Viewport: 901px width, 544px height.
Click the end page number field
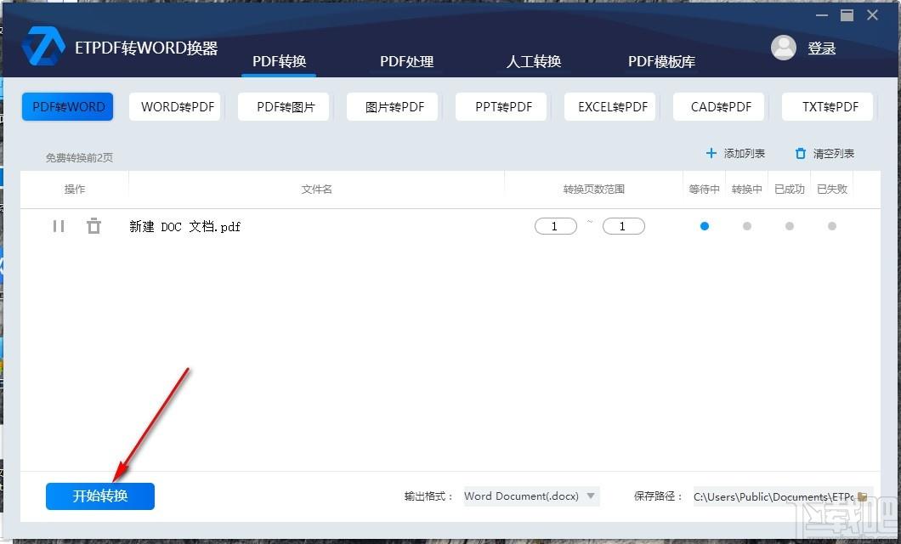[x=623, y=226]
